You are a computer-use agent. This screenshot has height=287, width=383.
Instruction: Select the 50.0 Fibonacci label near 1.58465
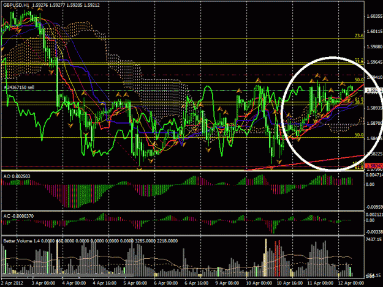(359, 135)
